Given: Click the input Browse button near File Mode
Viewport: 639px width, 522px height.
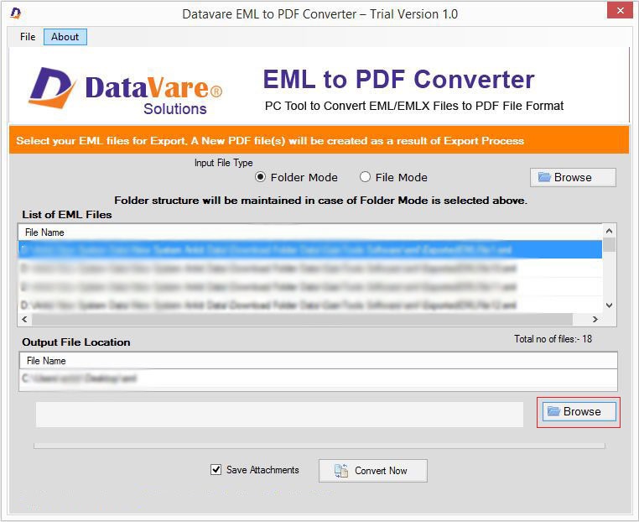Looking at the screenshot, I should (573, 177).
